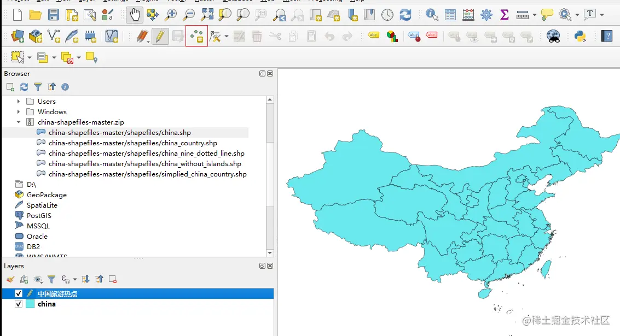Open Layer Diagram Options icon
This screenshot has width=620, height=336.
(392, 36)
